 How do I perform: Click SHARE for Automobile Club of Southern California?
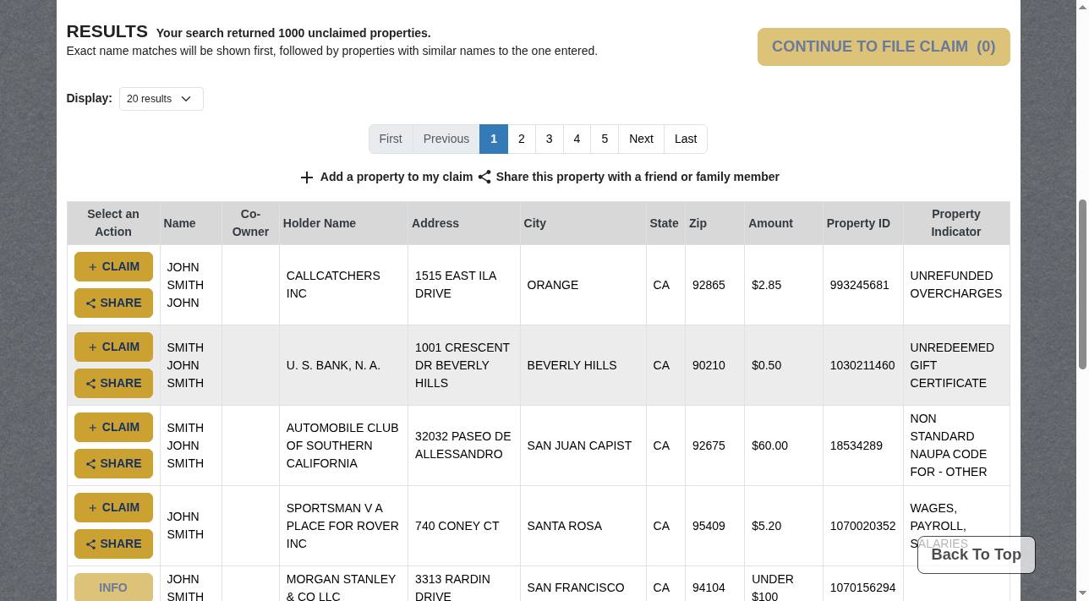tap(113, 463)
